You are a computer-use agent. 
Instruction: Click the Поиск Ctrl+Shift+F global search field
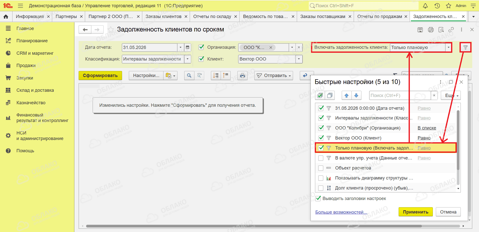point(363,6)
